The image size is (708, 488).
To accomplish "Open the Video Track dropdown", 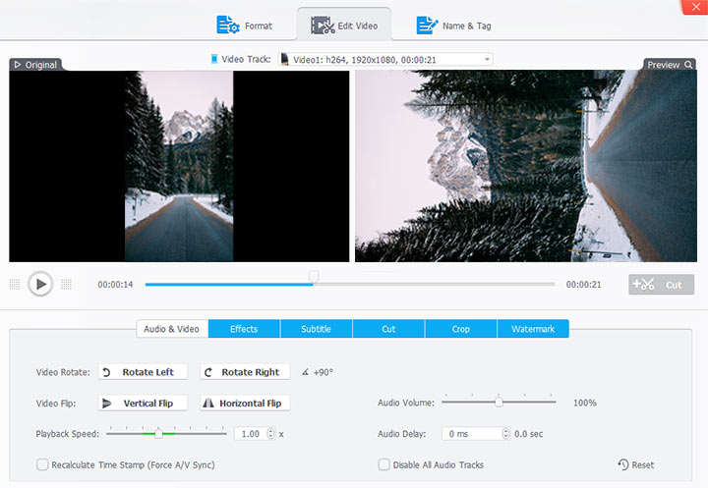I will pyautogui.click(x=385, y=60).
